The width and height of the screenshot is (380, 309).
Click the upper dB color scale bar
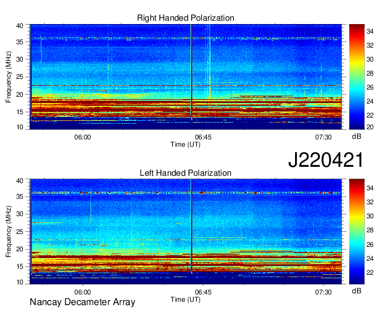(357, 77)
